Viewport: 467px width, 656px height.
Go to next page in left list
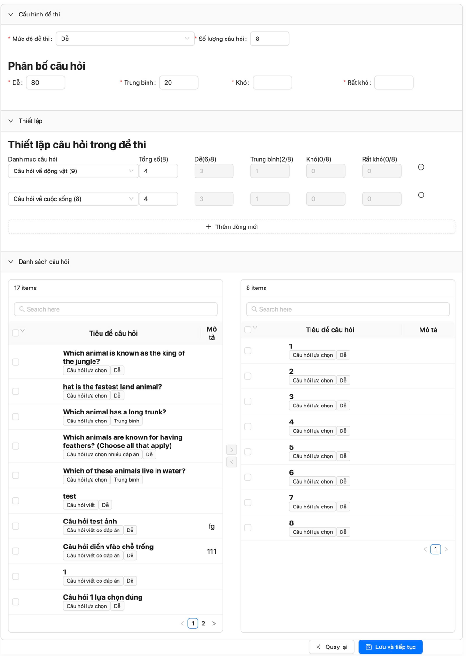pyautogui.click(x=214, y=624)
